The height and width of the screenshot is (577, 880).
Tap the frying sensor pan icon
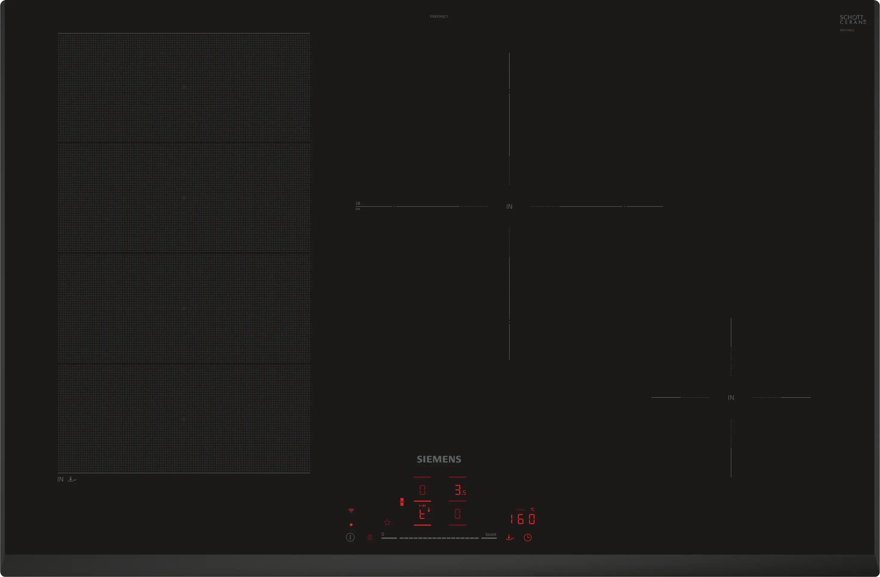click(x=510, y=537)
